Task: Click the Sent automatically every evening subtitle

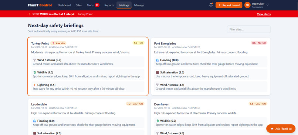Action: click(x=64, y=31)
